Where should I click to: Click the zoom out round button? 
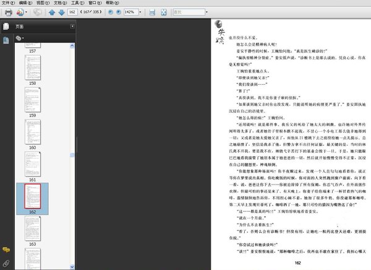(111, 12)
